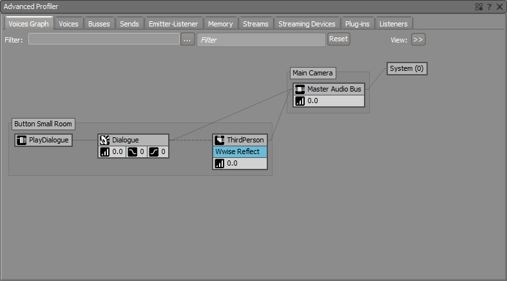Viewport: 507px width, 281px height.
Task: Click the Dialogue low-pass filter icon
Action: [x=132, y=151]
